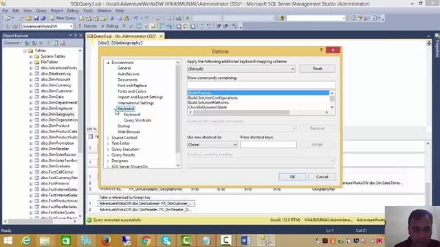The image size is (440, 247).
Task: Expand the Text Editor options node
Action: pyautogui.click(x=109, y=143)
